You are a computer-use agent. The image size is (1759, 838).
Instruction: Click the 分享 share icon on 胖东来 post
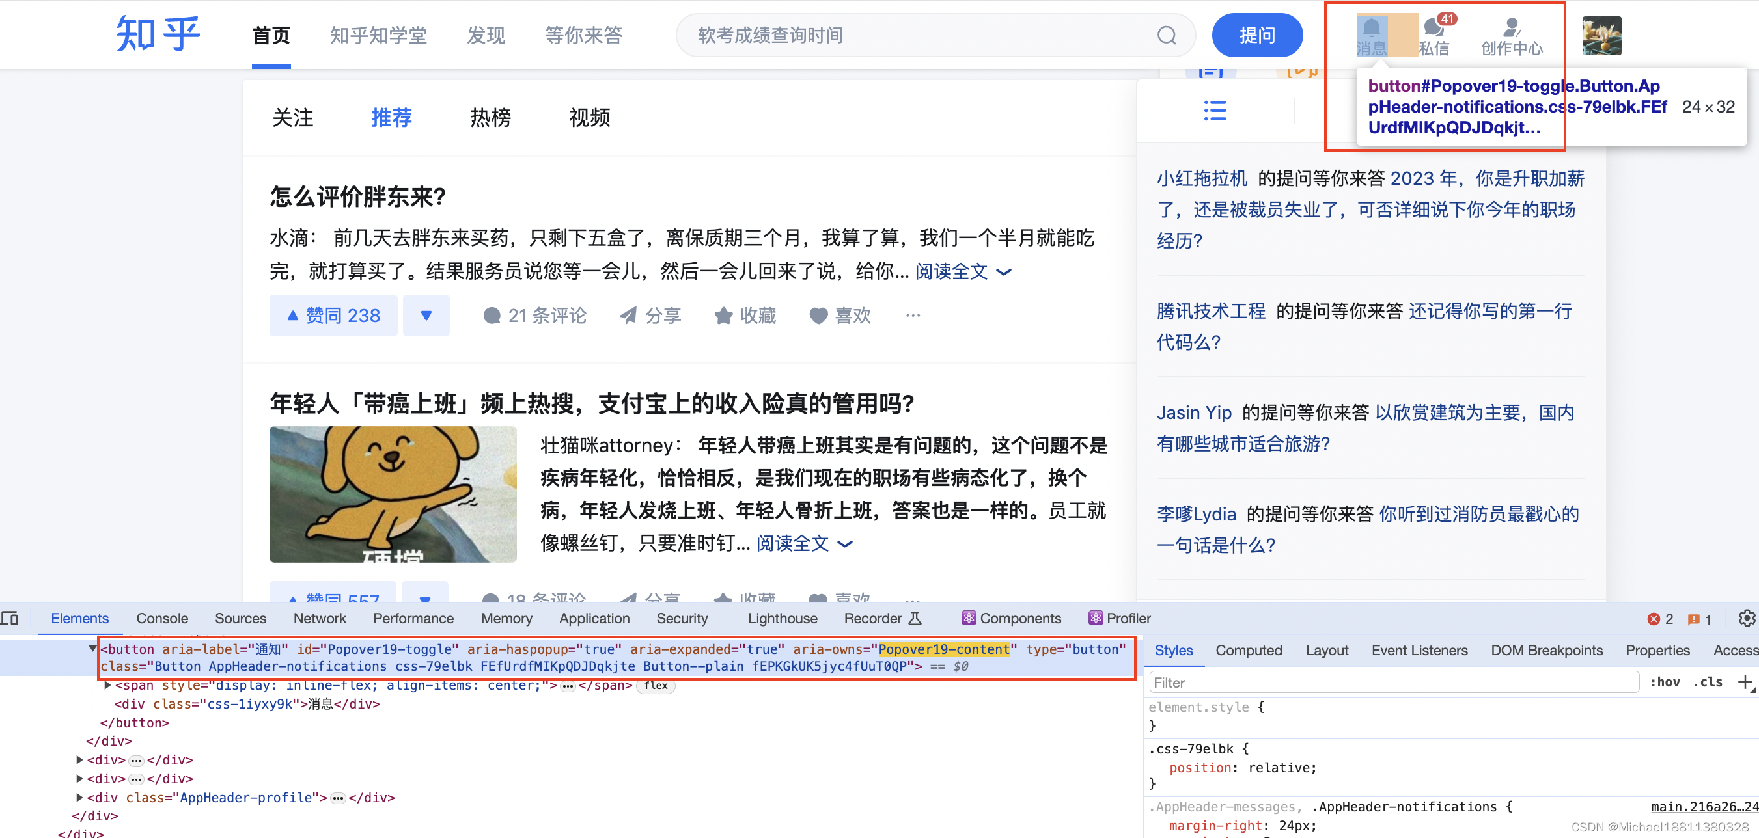[628, 316]
